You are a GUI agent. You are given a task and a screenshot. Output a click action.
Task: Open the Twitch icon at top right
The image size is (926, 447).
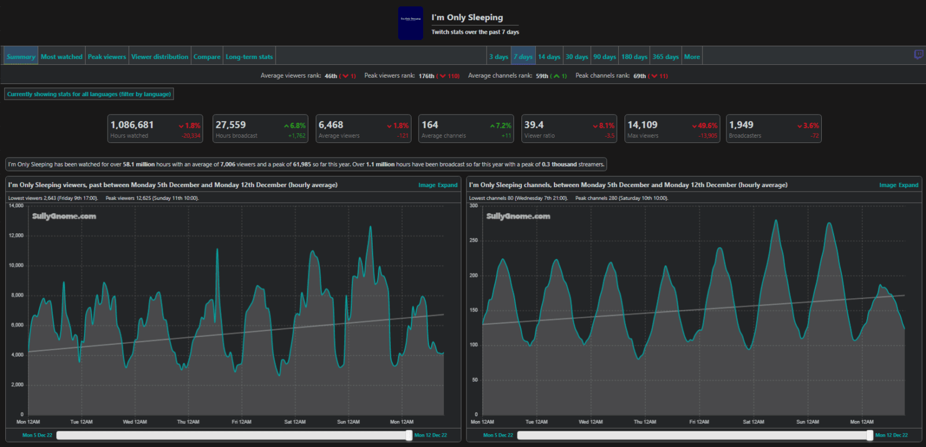(918, 54)
